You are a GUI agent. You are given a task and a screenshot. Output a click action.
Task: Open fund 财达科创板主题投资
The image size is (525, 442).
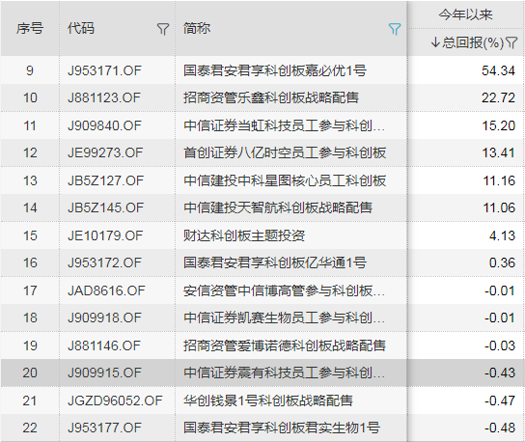click(x=244, y=235)
